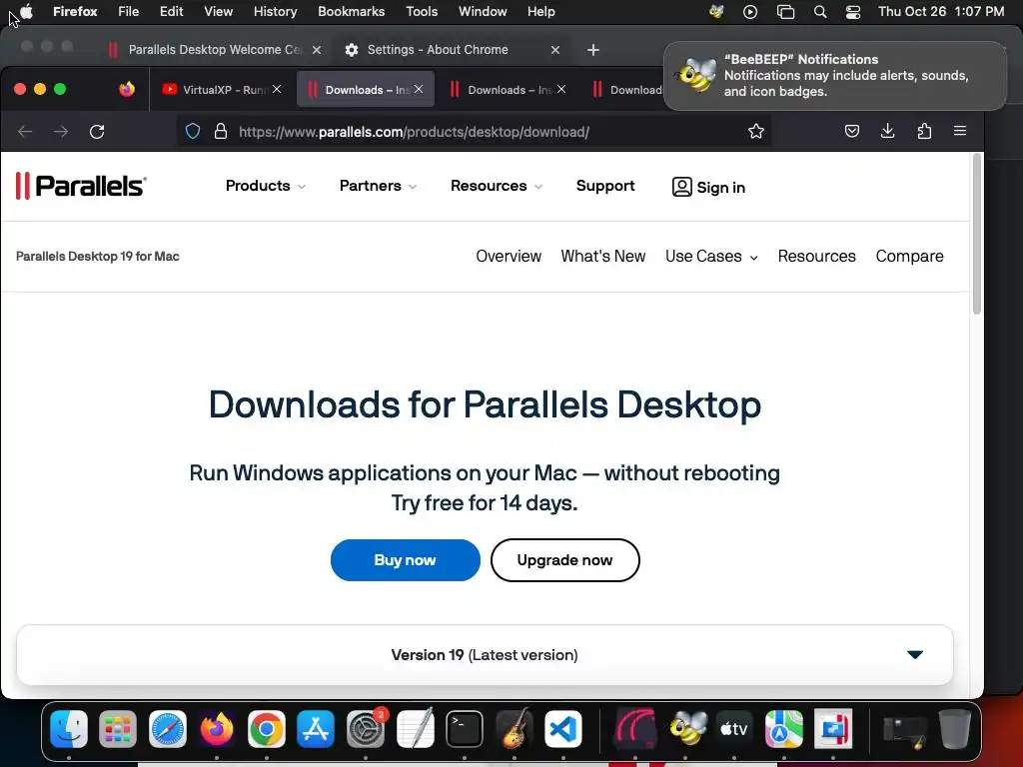1023x767 pixels.
Task: Open Finder from the Dock
Action: [69, 728]
